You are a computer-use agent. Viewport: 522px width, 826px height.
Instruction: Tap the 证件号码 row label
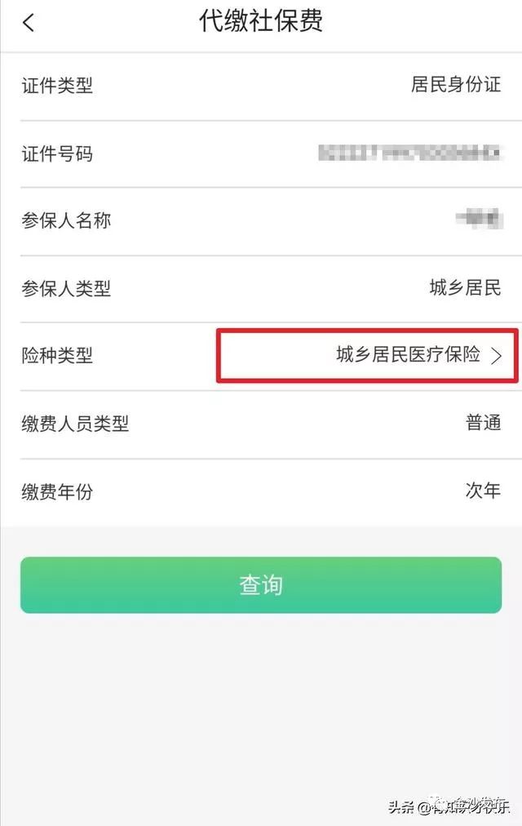click(x=57, y=153)
